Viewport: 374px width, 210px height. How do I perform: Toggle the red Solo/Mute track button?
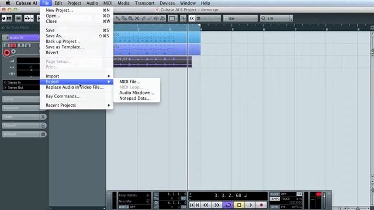click(13, 45)
